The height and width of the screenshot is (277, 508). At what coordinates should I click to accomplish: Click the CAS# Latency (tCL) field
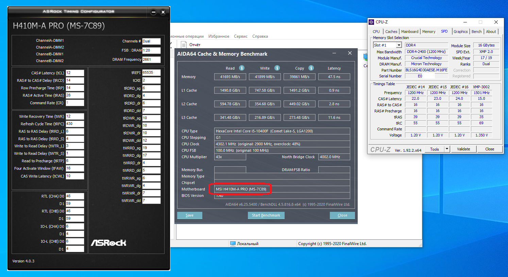[75, 73]
